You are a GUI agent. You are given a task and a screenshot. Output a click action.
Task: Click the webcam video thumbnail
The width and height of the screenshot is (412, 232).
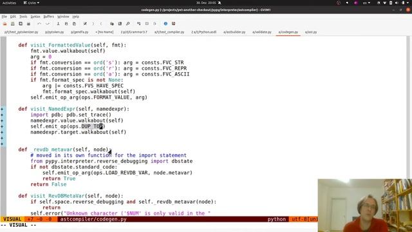pyautogui.click(x=365, y=206)
